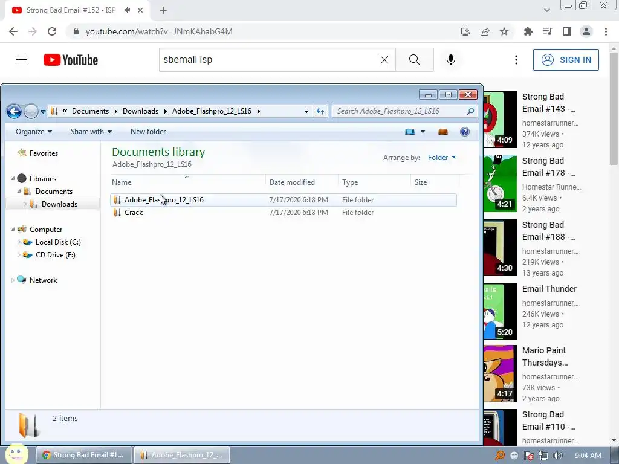Open address bar history dropdown
Screen dimensions: 619x464
click(306, 111)
